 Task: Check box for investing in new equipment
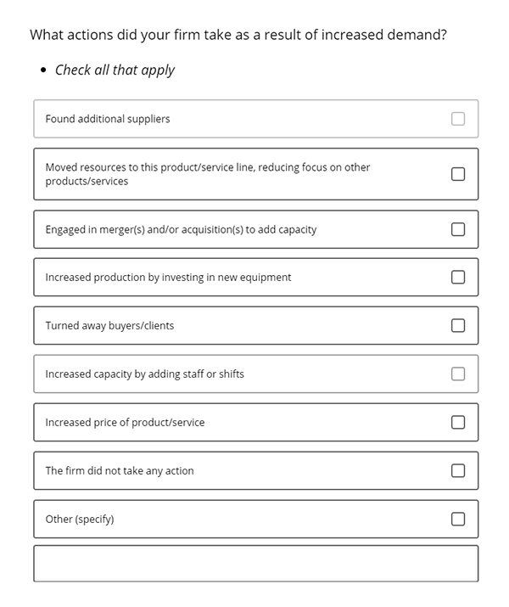458,277
